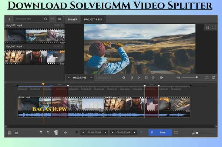Play the video preview

[139, 77]
